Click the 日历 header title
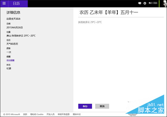 coord(16,4)
